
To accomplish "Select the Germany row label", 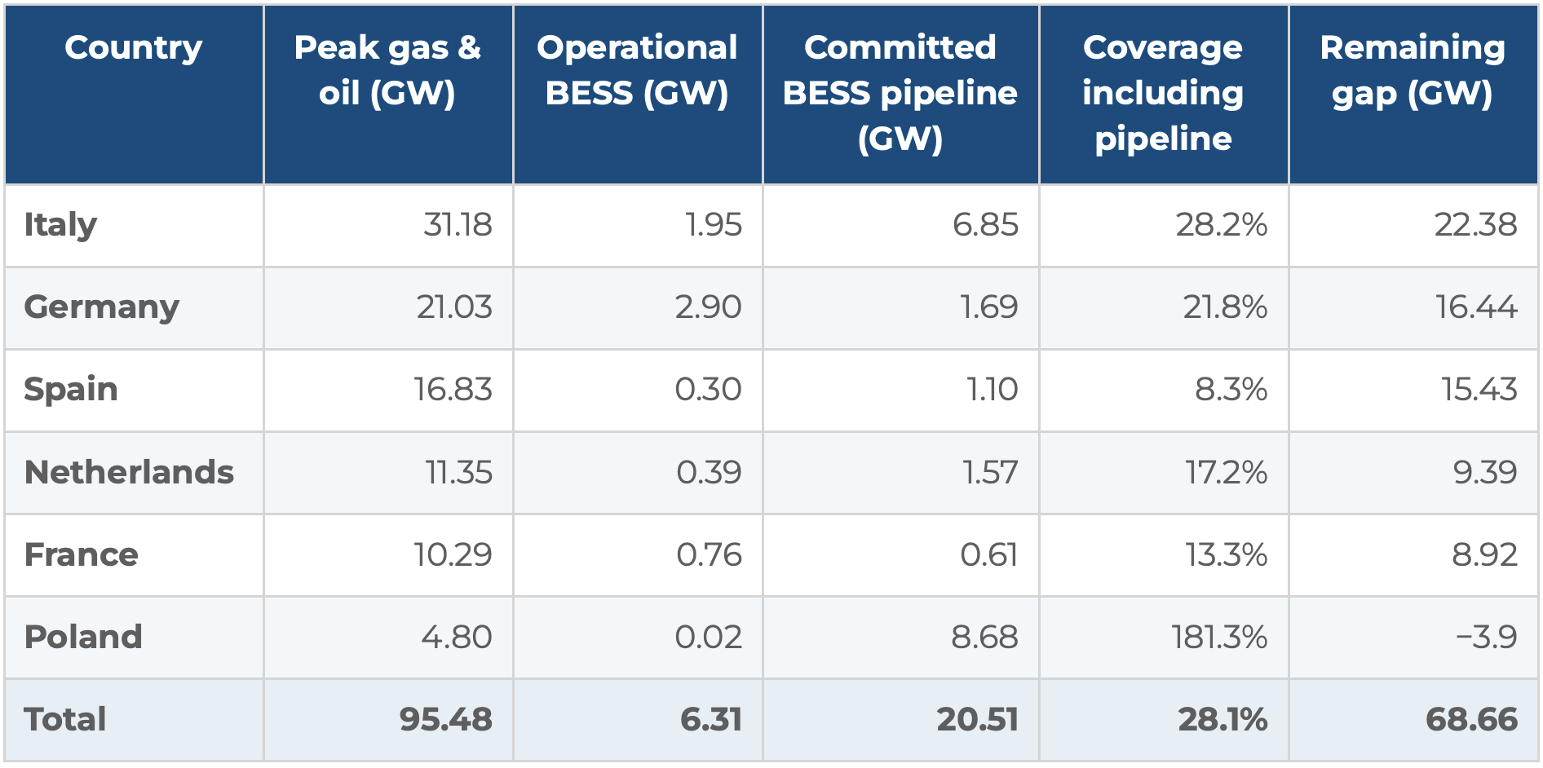I will 101,307.
